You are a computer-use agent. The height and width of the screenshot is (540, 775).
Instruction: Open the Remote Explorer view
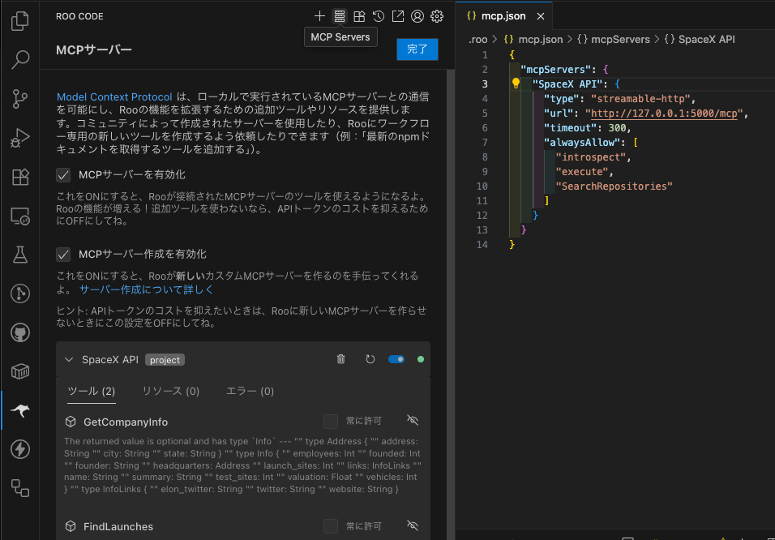tap(19, 216)
